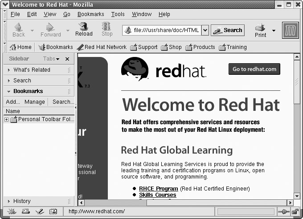Image resolution: width=303 pixels, height=219 pixels.
Task: Expand the History sidebar panel
Action: [22, 201]
